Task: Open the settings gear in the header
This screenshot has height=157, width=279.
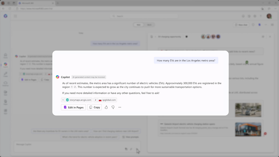Action: pyautogui.click(x=255, y=16)
